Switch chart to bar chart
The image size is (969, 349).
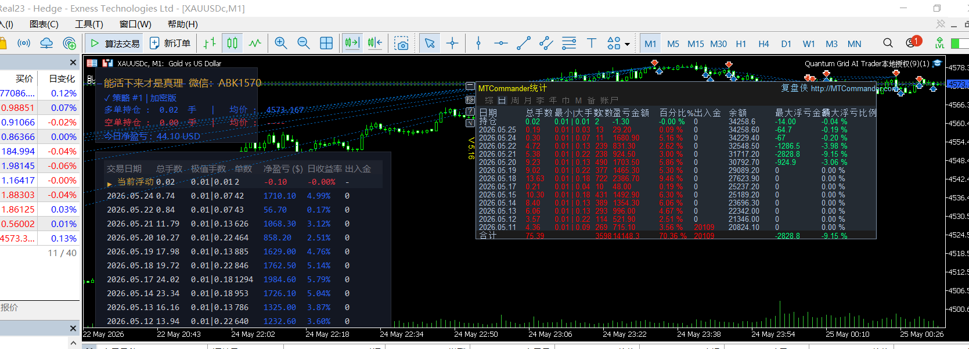click(x=210, y=43)
